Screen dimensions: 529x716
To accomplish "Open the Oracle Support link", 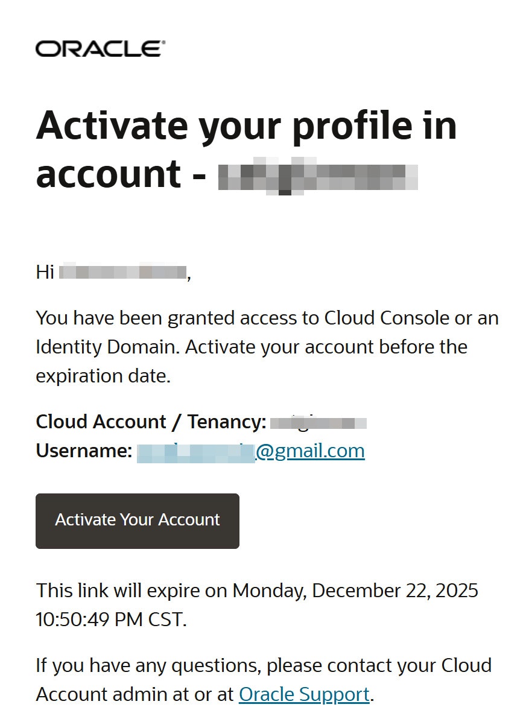I will (304, 694).
